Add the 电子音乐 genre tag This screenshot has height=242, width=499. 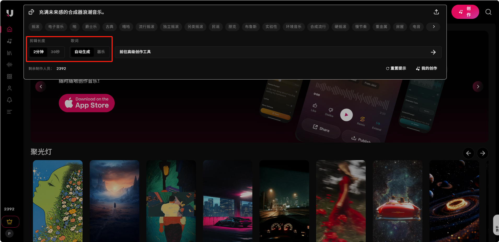pyautogui.click(x=56, y=27)
